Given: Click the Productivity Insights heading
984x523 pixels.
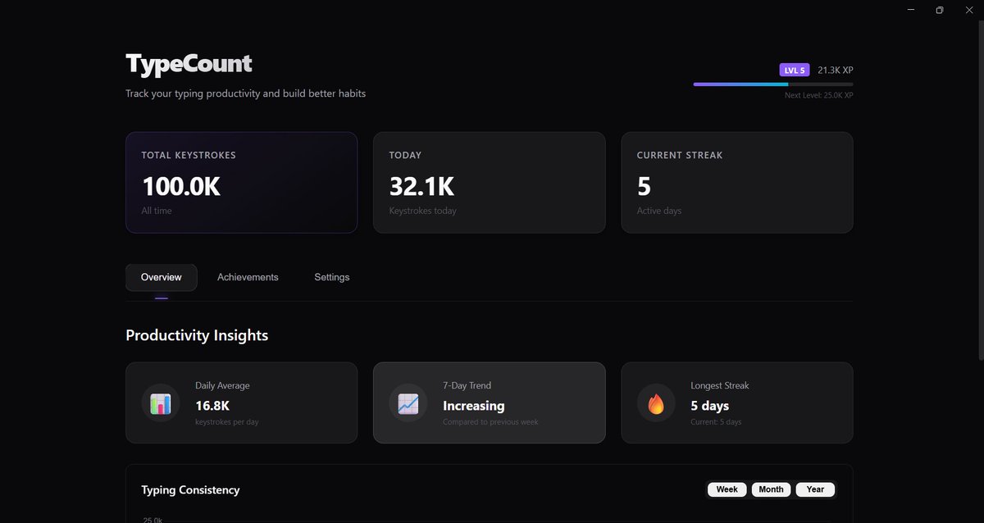Looking at the screenshot, I should point(197,335).
